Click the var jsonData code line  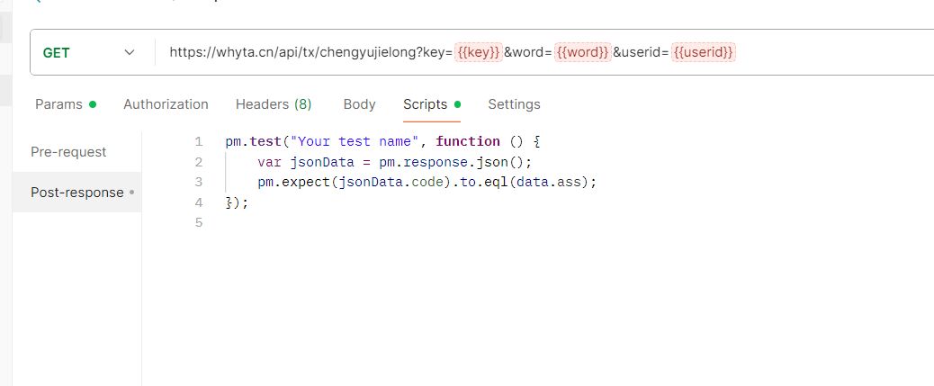click(x=394, y=162)
